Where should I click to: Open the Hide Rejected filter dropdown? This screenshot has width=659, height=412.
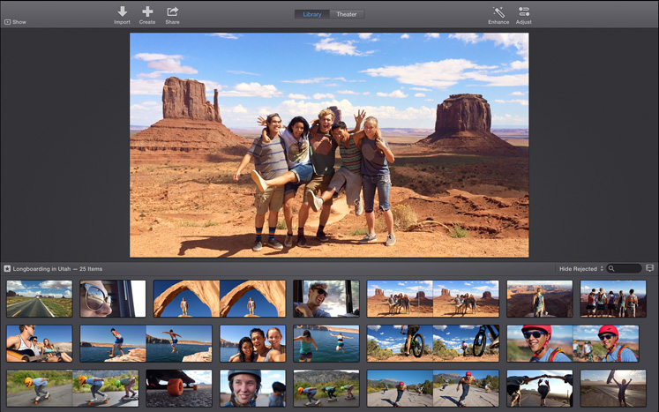[x=581, y=268]
